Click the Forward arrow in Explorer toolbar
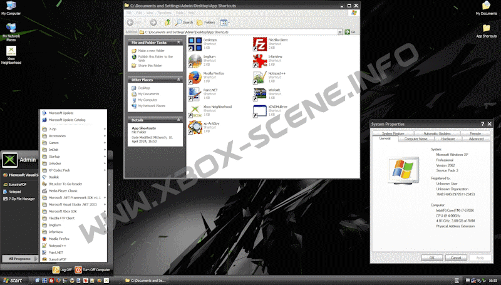The height and width of the screenshot is (285, 501). (153, 23)
